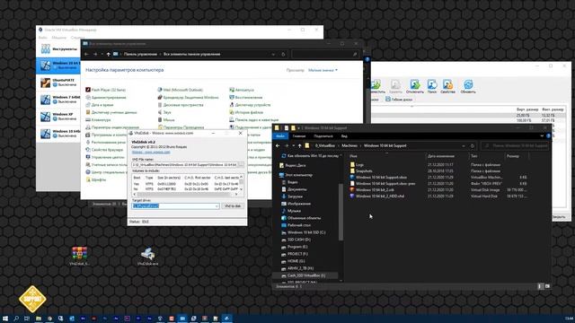Open Вид tab in File Explorer
The width and height of the screenshot is (575, 323).
point(344,135)
